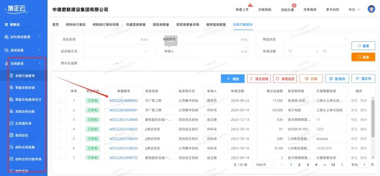
Task: Click the 采购管理 sidebar icon
Action: pos(7,63)
